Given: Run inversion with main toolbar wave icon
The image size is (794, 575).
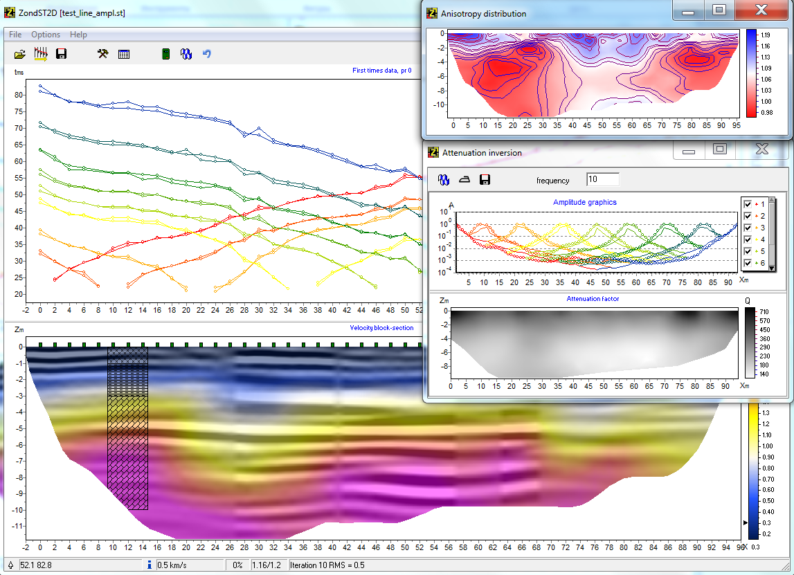Looking at the screenshot, I should coord(186,54).
